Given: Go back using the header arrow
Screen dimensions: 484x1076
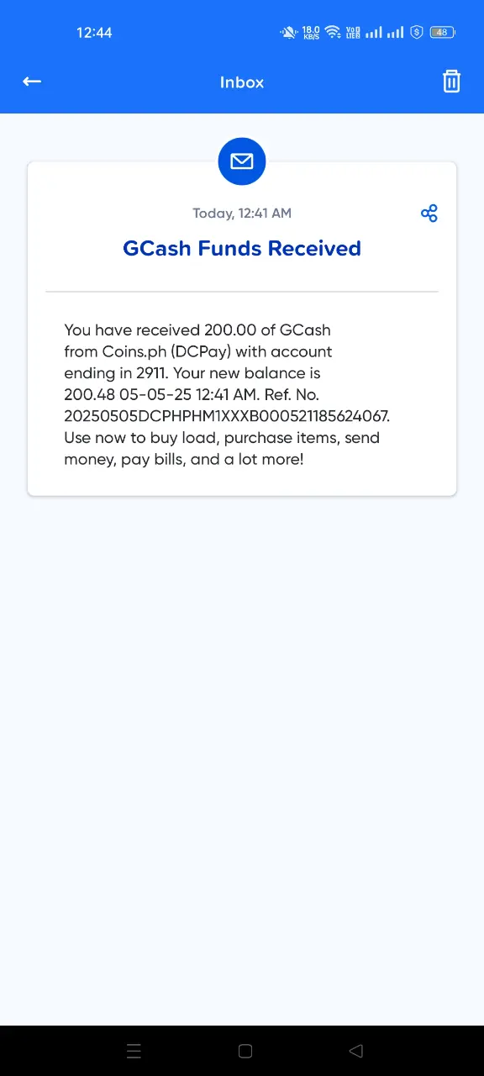Looking at the screenshot, I should point(32,82).
